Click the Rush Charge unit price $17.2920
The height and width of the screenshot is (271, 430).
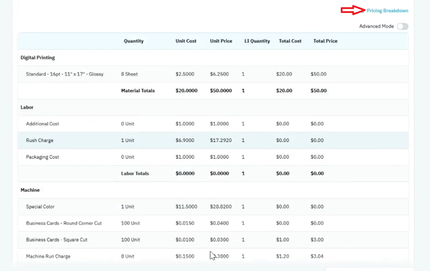click(221, 140)
